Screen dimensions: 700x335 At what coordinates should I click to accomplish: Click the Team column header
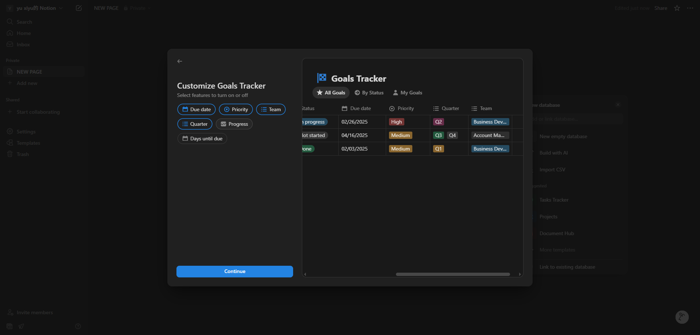(x=481, y=109)
